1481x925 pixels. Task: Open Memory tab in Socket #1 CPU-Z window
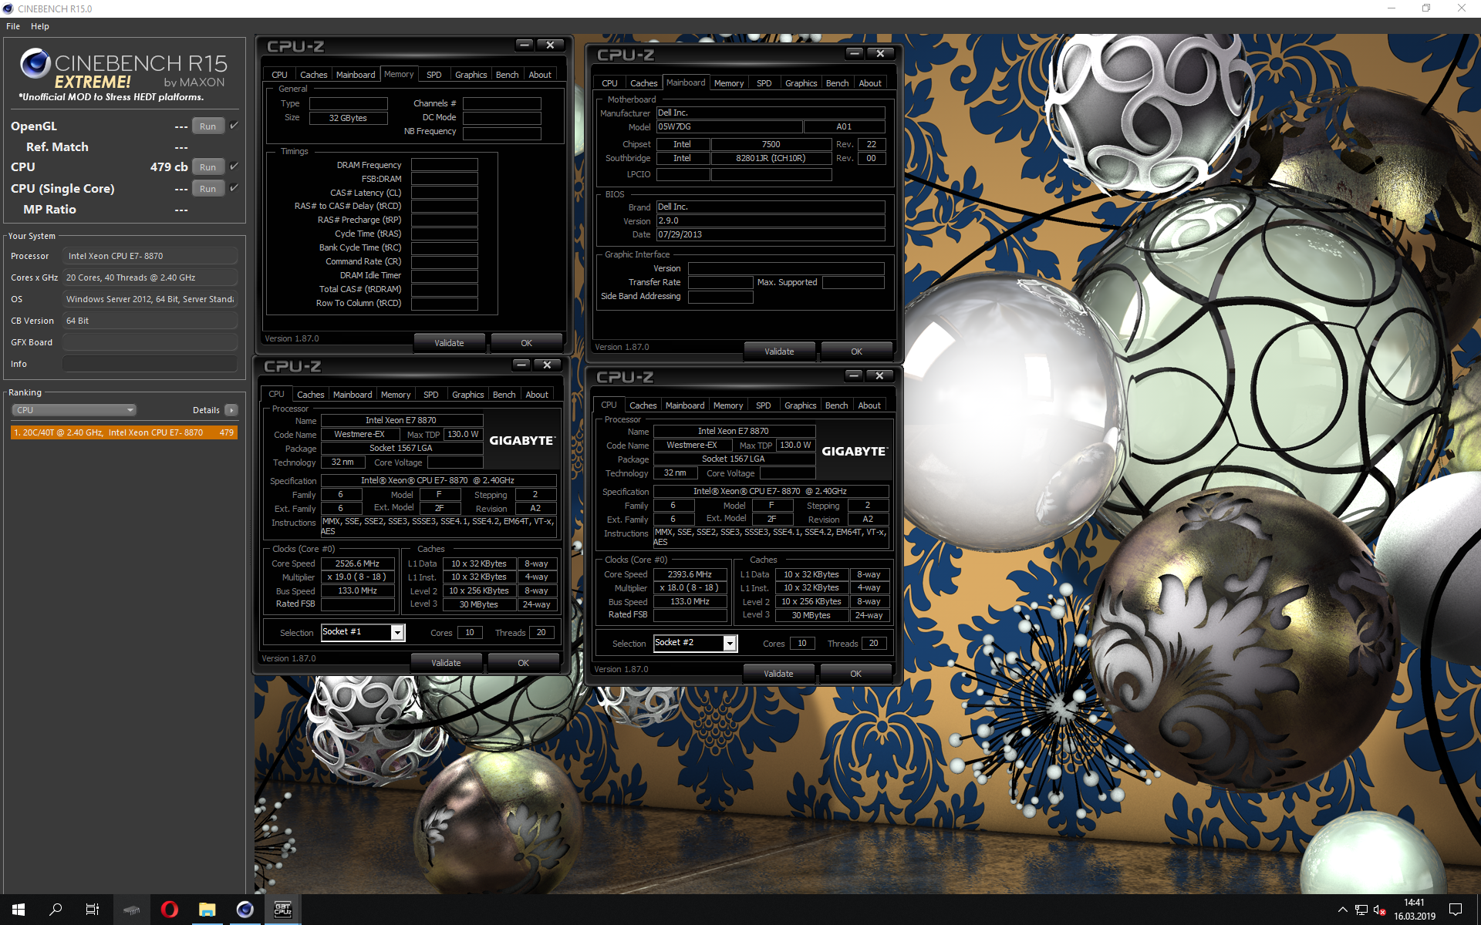pyautogui.click(x=396, y=395)
